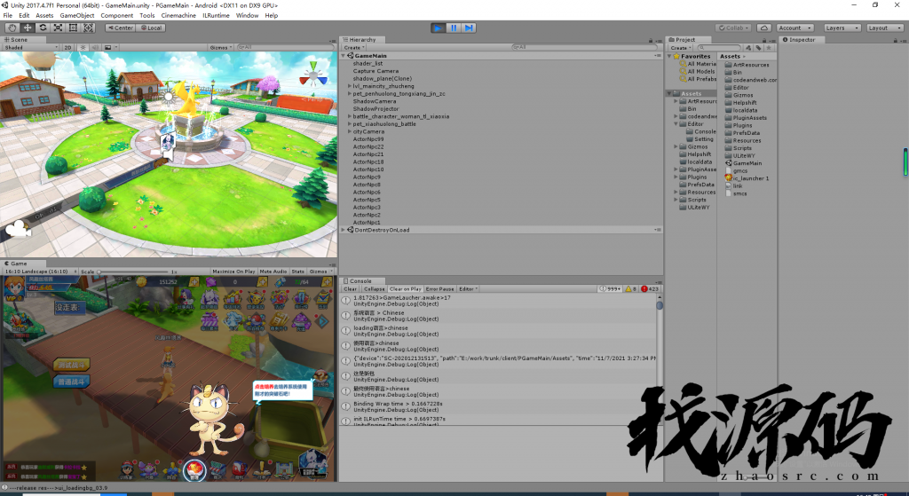
Task: Open the cloud Services button
Action: tap(764, 28)
